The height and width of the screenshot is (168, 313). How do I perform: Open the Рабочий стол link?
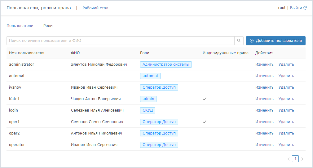pyautogui.click(x=95, y=8)
